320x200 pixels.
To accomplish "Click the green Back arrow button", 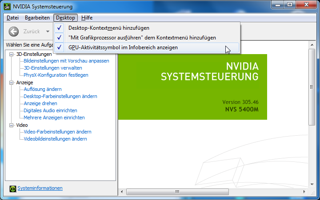I will click(x=14, y=31).
